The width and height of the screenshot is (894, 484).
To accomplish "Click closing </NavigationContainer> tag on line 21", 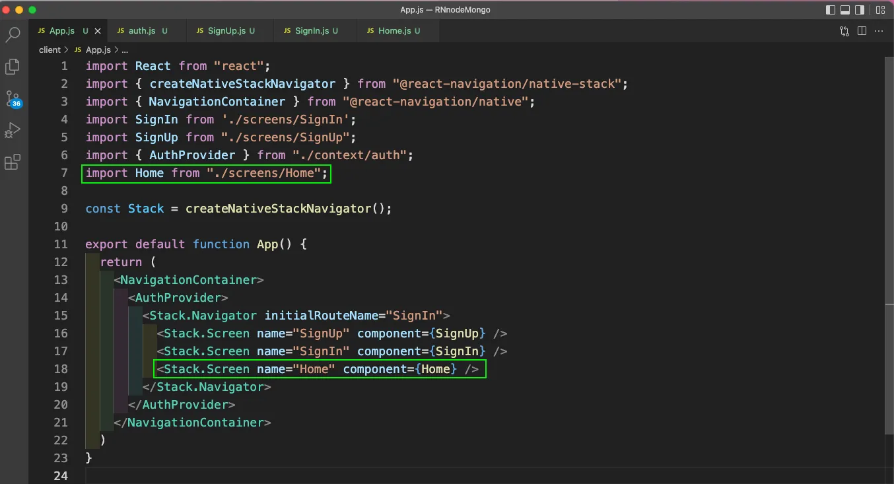I will [x=192, y=423].
